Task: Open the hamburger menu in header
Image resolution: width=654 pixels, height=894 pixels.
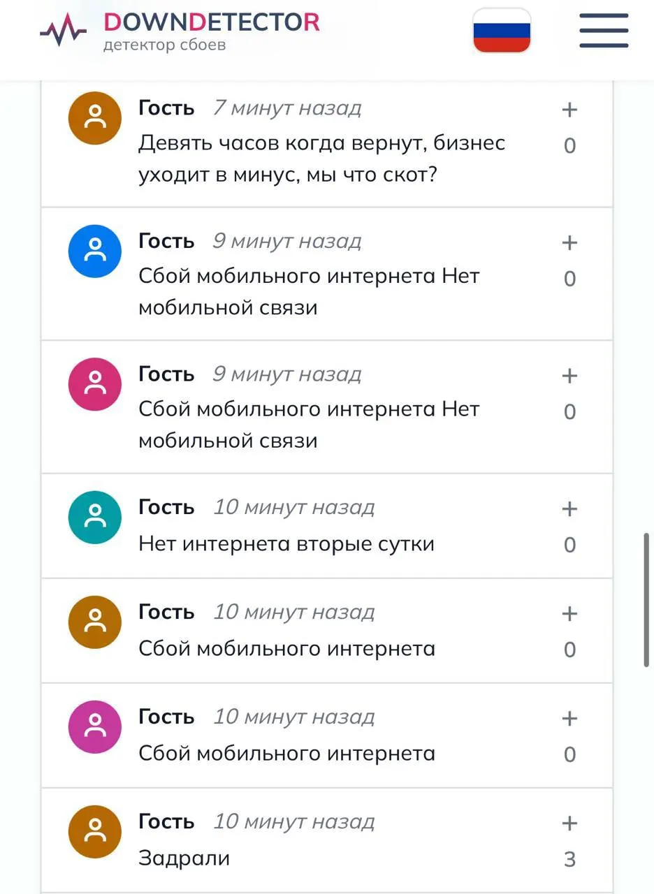Action: [x=604, y=30]
